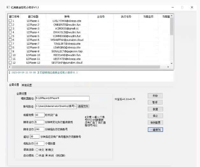
Task: Click 选择文件 to browse account file
Action: pyautogui.click(x=83, y=106)
